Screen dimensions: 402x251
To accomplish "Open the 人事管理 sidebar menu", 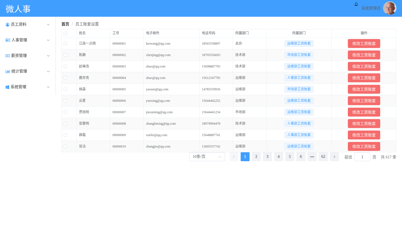I will pos(28,40).
